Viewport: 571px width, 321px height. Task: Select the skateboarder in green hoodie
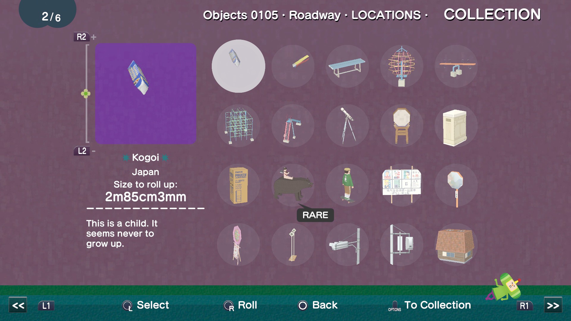point(347,185)
